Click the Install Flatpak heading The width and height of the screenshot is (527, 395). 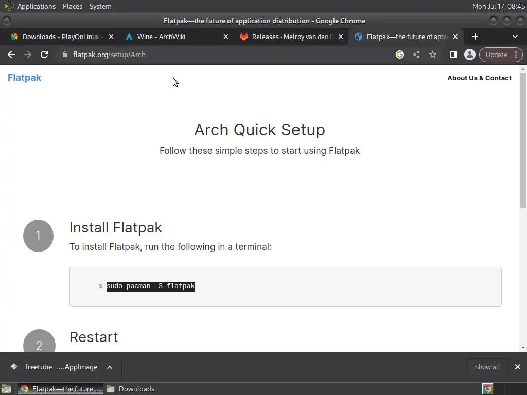pos(116,228)
